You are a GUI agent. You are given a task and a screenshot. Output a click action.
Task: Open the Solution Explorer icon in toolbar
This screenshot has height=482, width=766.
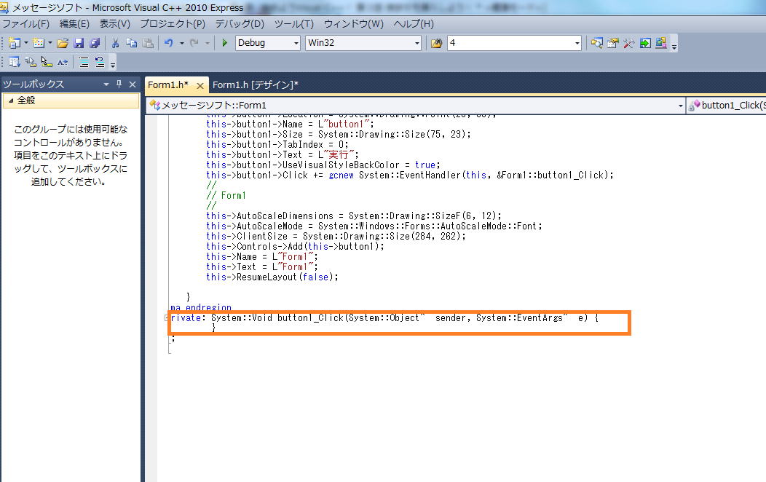pyautogui.click(x=596, y=43)
